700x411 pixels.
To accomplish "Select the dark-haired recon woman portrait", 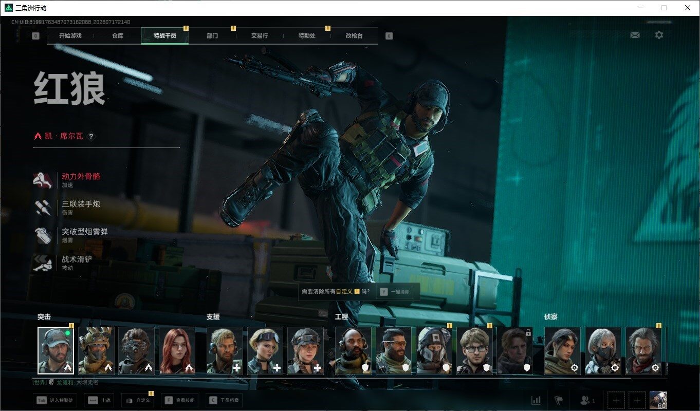I will [563, 350].
